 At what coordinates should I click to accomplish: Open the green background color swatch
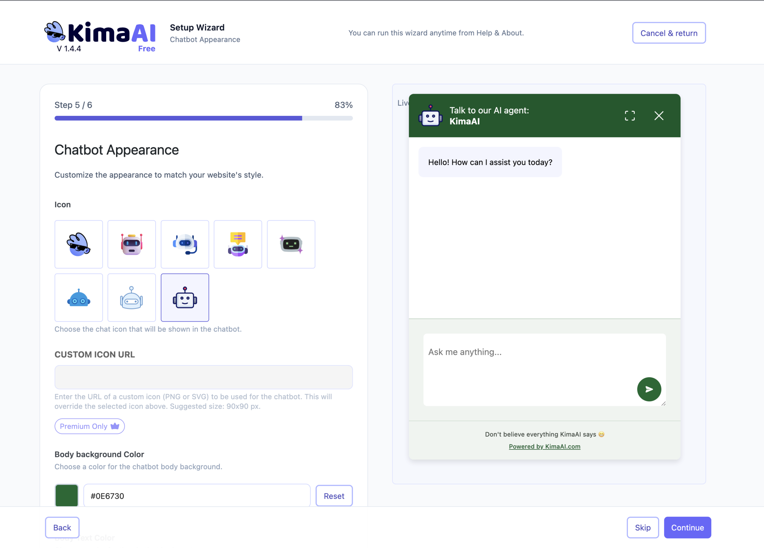click(67, 495)
